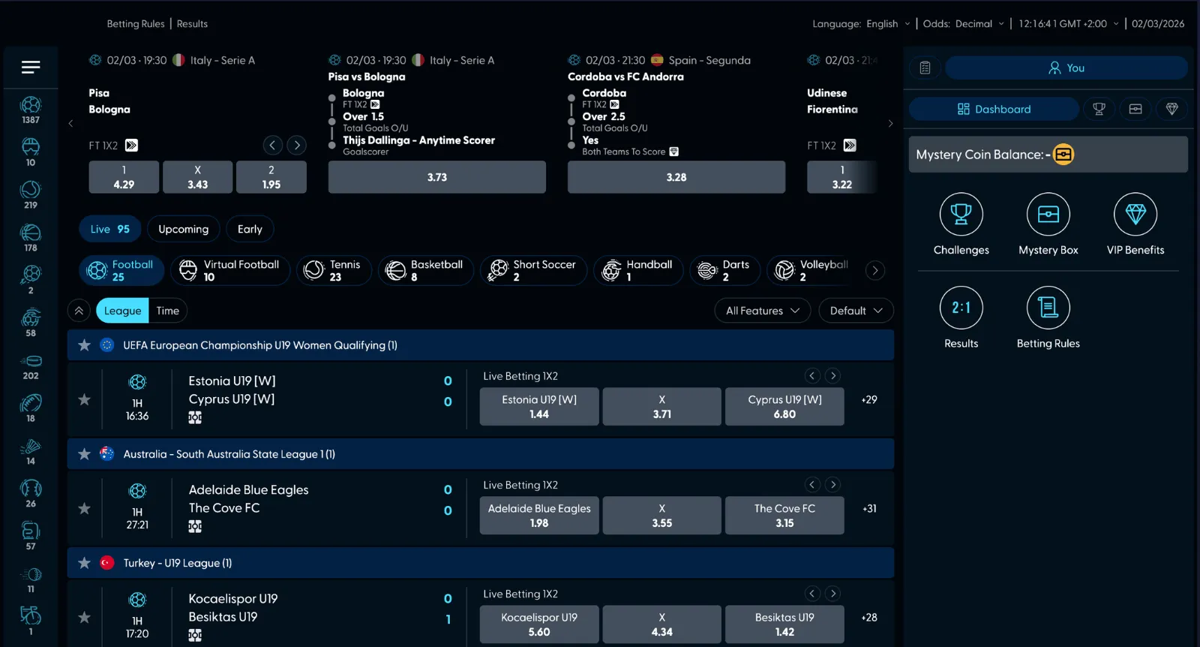The image size is (1200, 647).
Task: Switch sorting to Time
Action: pos(167,311)
